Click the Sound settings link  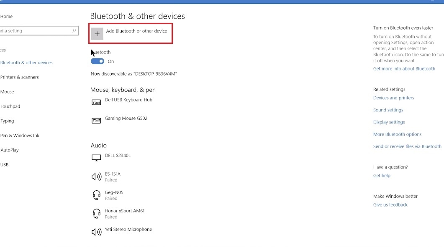(388, 110)
